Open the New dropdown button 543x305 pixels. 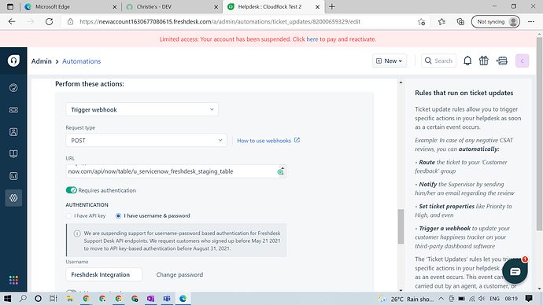coord(390,61)
